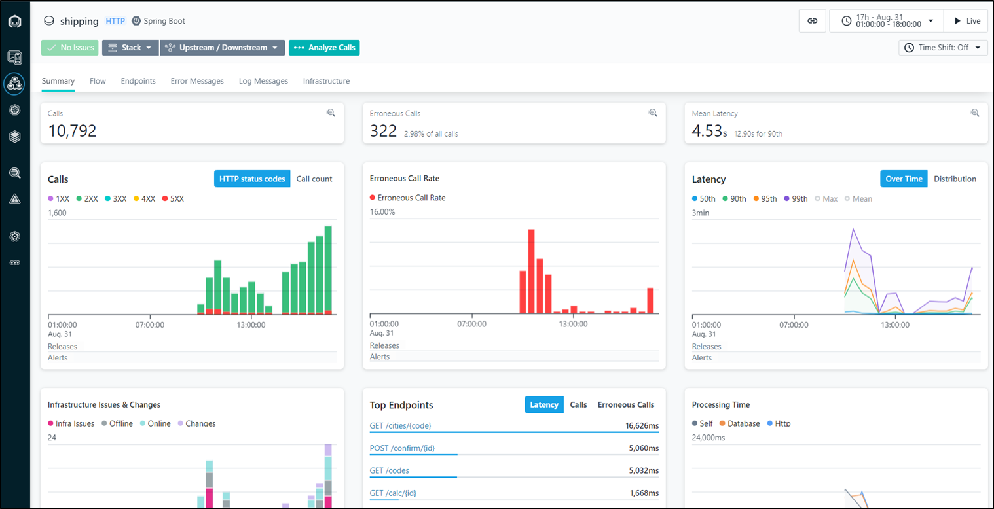Toggle the 90th percentile latency legend

[x=735, y=198]
